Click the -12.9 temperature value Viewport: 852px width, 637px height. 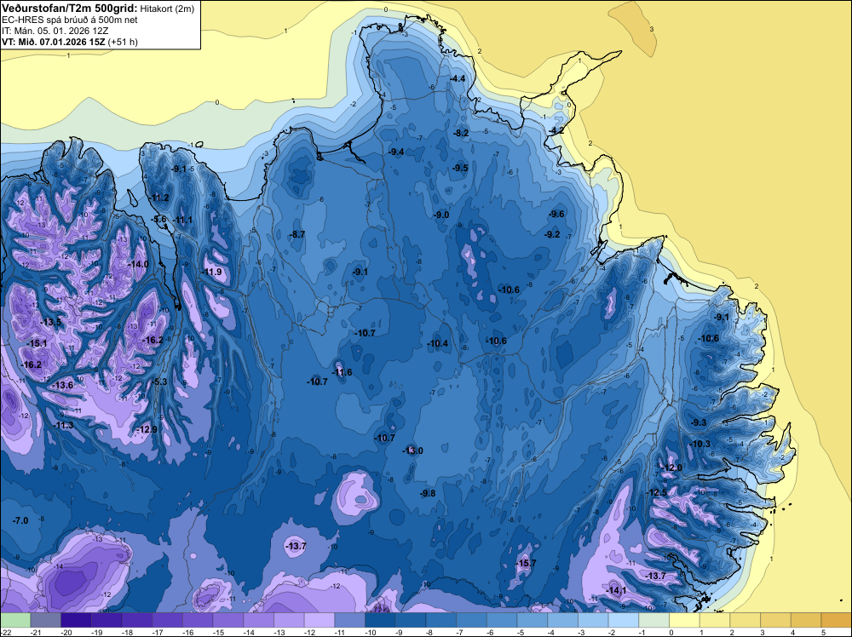click(x=147, y=429)
